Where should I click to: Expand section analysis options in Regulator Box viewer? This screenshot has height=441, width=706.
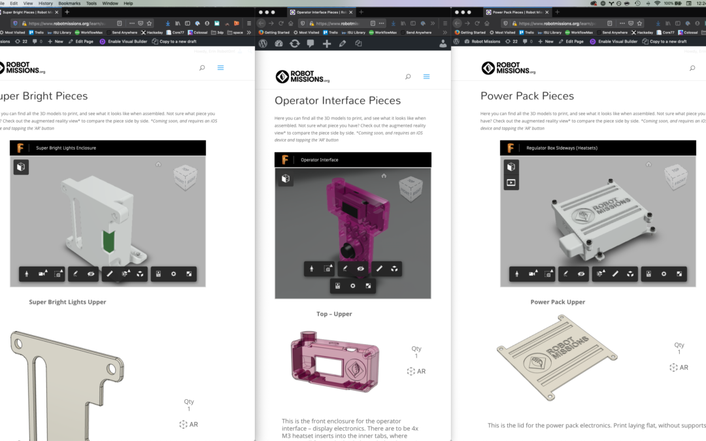click(x=604, y=271)
